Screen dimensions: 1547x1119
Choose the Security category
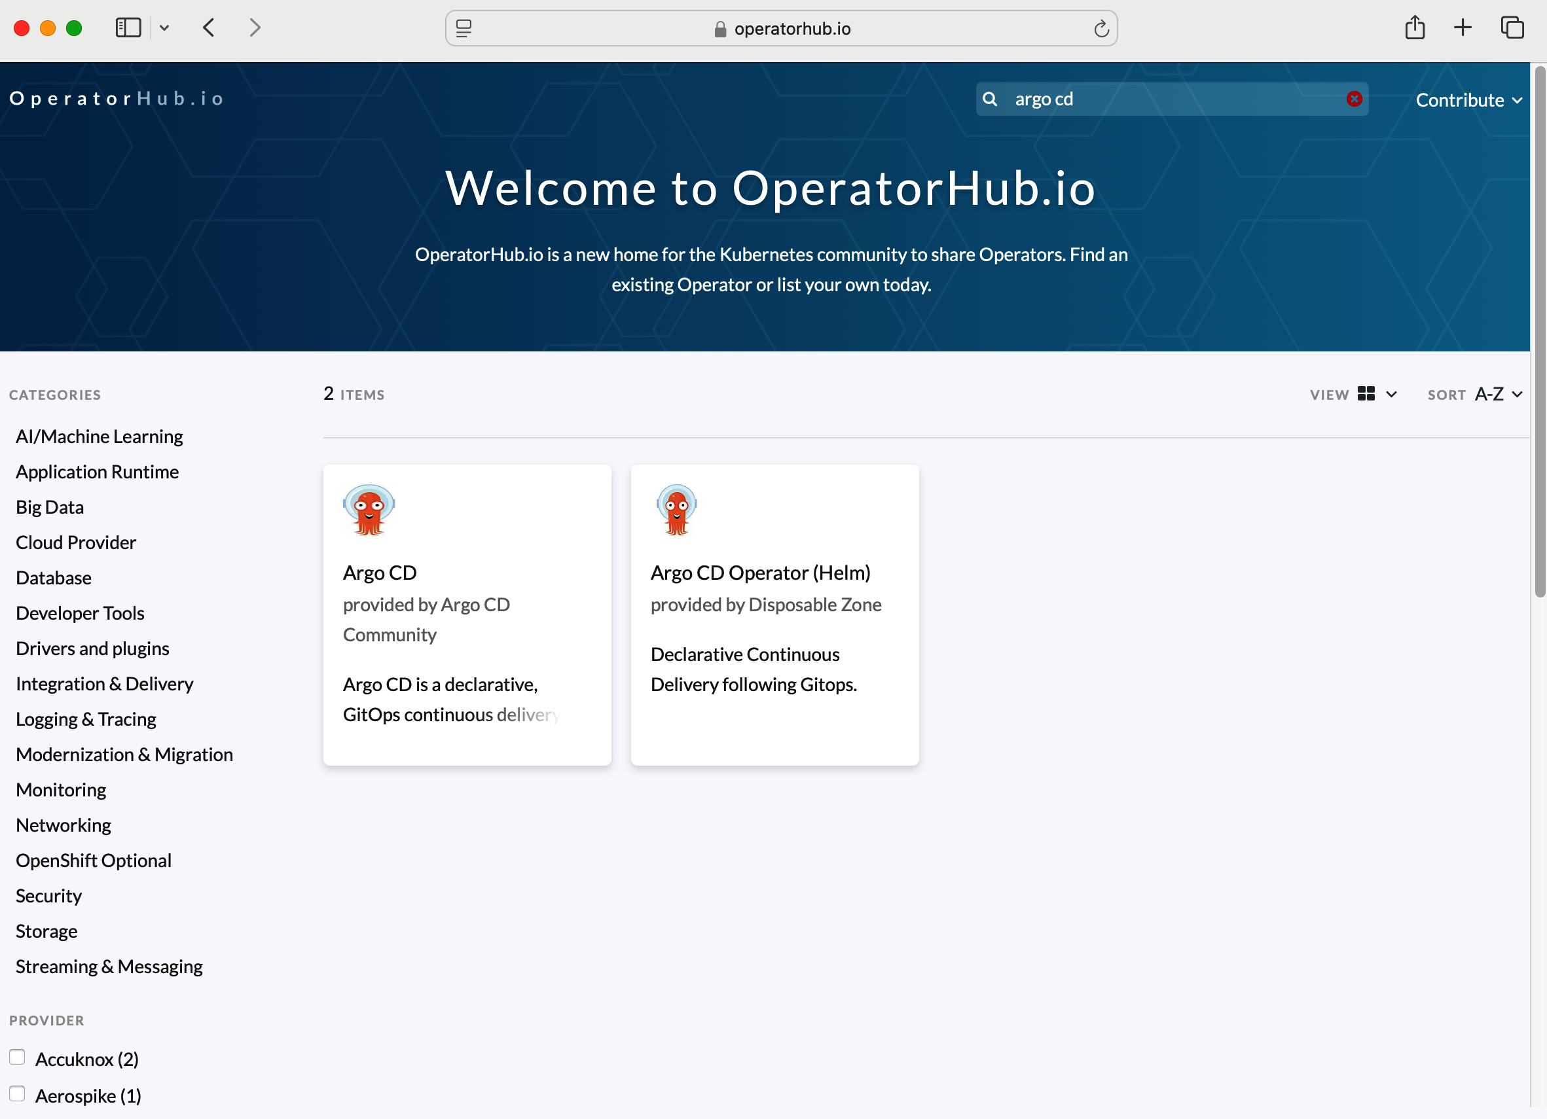coord(49,896)
